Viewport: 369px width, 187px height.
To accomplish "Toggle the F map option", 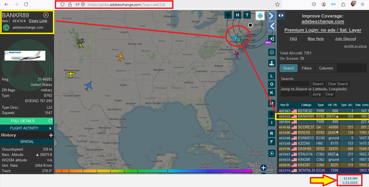I will pyautogui.click(x=272, y=142).
